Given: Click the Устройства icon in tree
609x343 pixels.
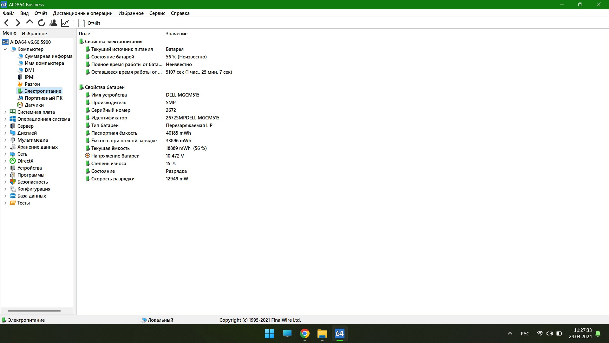Looking at the screenshot, I should click(13, 168).
